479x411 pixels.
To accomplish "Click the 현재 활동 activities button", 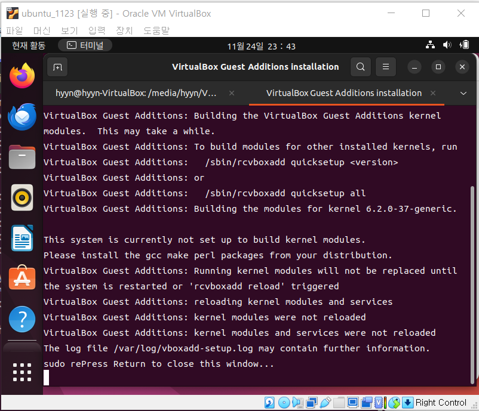I will pos(29,45).
